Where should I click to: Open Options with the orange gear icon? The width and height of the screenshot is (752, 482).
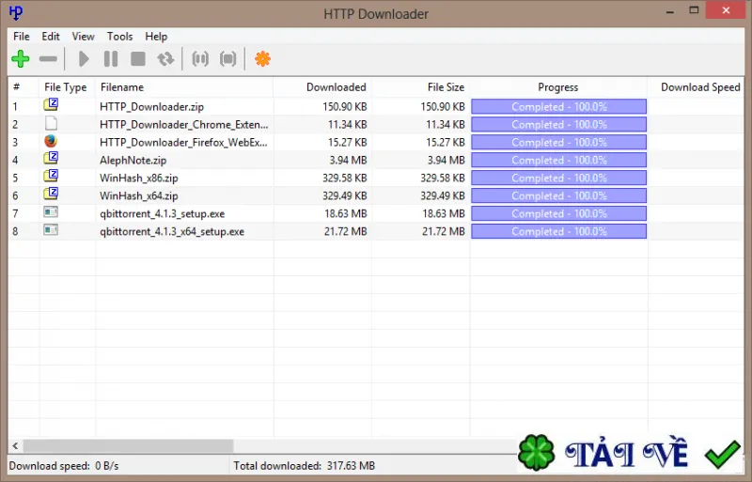pyautogui.click(x=263, y=59)
